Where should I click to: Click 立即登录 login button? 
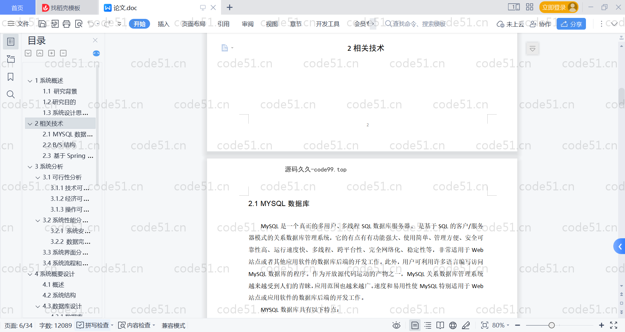(x=559, y=7)
